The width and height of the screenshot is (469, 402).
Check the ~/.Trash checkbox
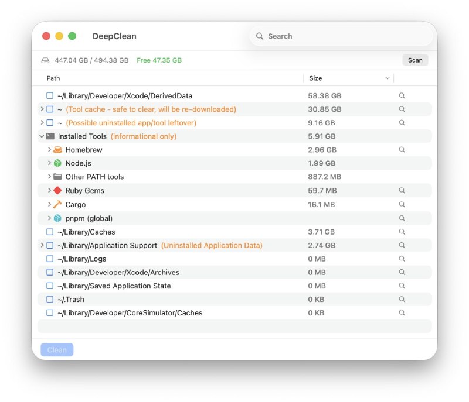(50, 299)
